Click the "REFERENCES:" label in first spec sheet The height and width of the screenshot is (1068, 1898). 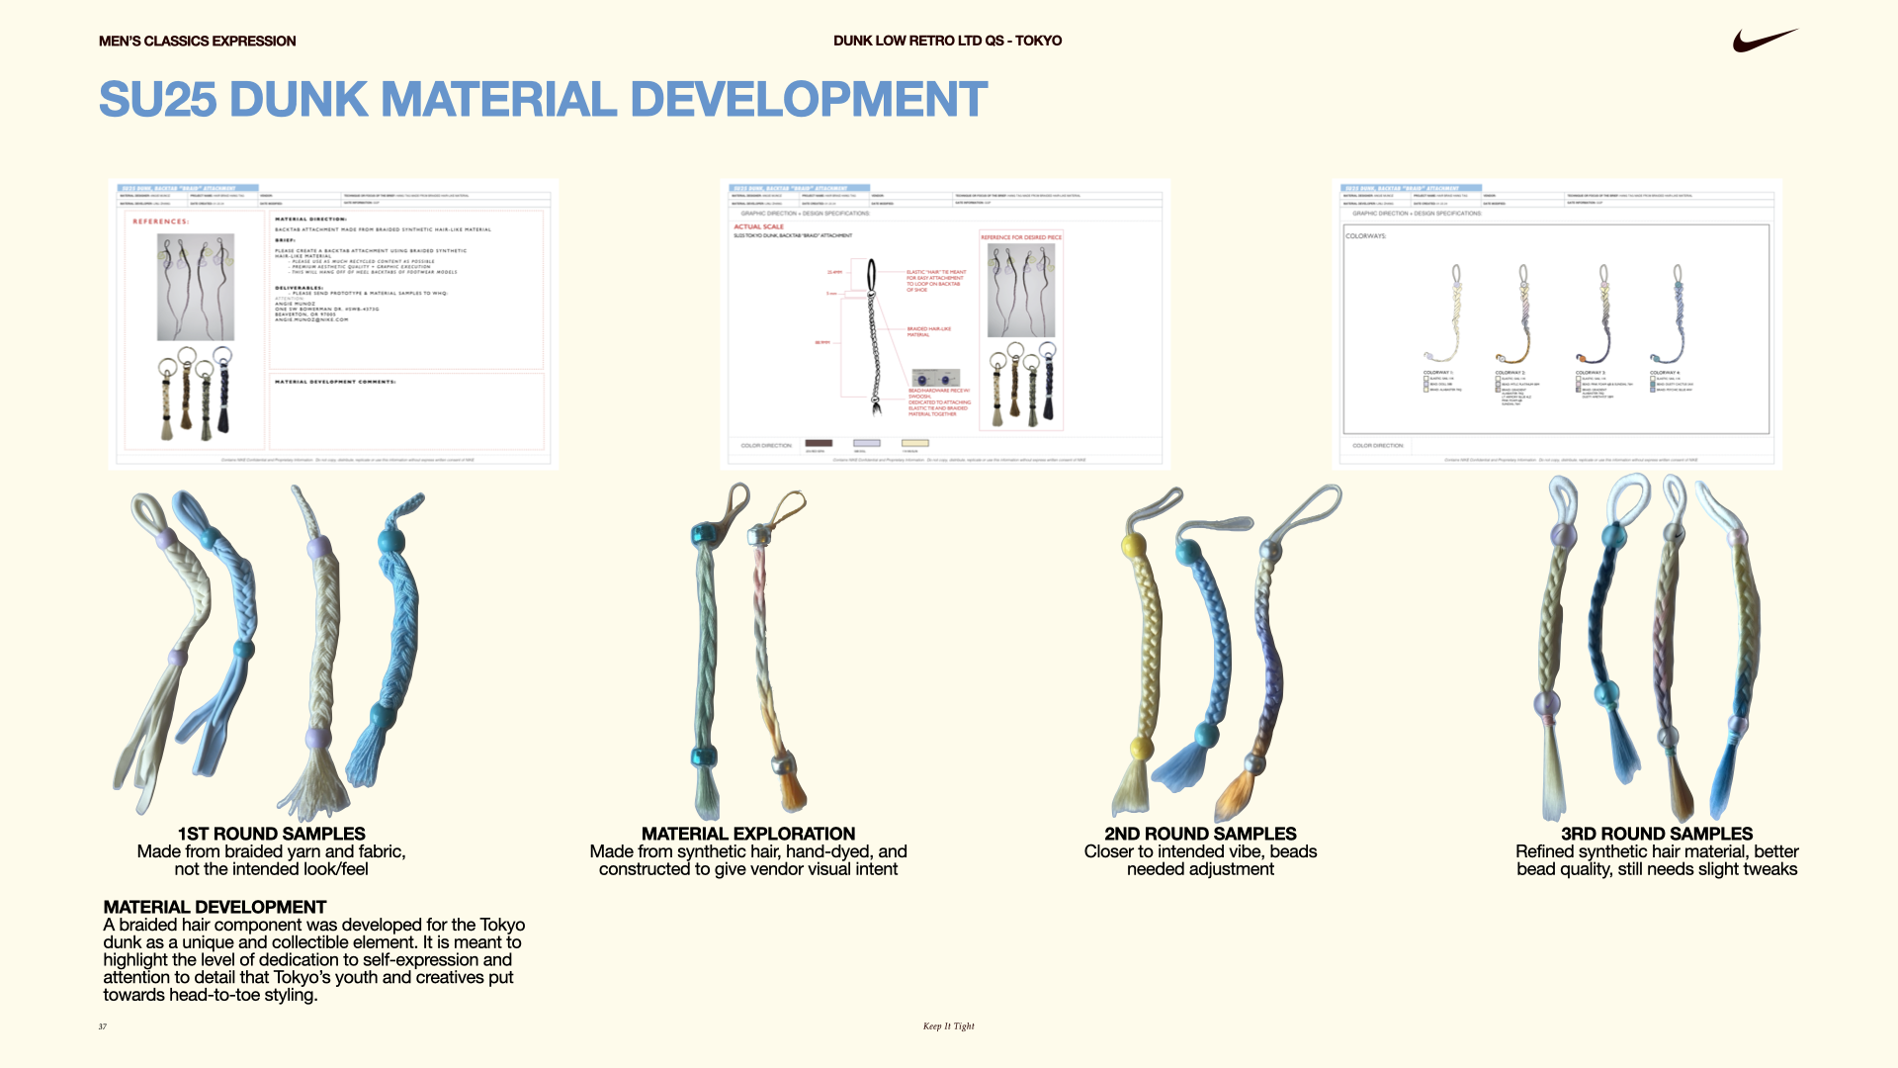(161, 222)
